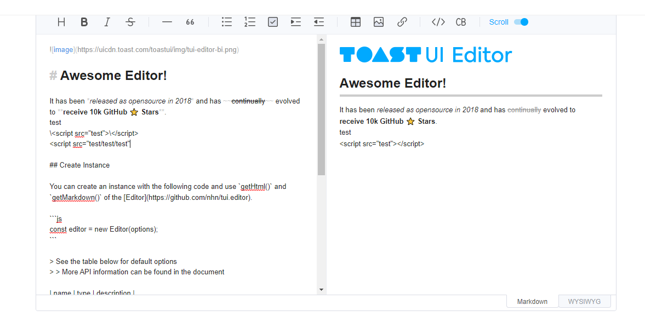The height and width of the screenshot is (322, 645).
Task: Switch to the WYSIWYG tab
Action: [584, 301]
